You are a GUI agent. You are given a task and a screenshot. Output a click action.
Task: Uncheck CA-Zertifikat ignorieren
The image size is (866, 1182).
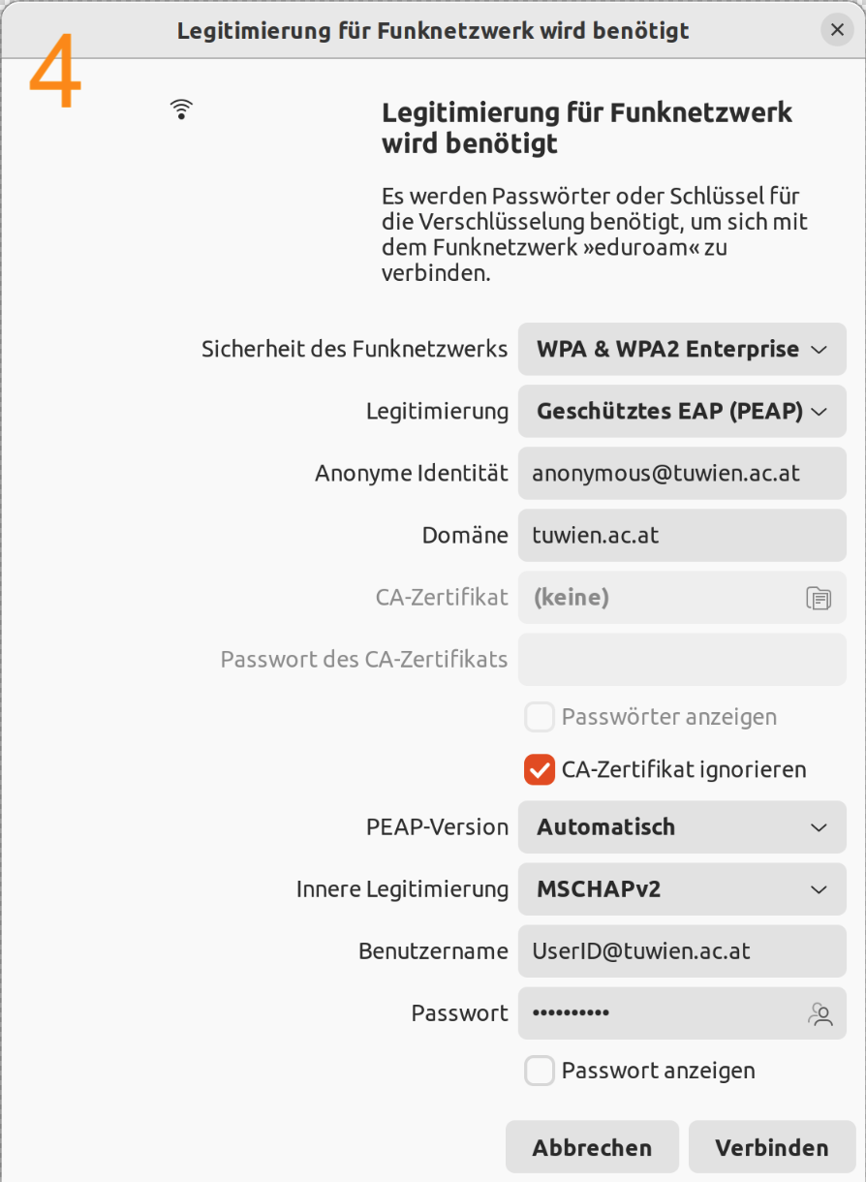pyautogui.click(x=539, y=770)
